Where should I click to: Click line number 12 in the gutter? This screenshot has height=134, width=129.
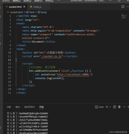coord(10,60)
